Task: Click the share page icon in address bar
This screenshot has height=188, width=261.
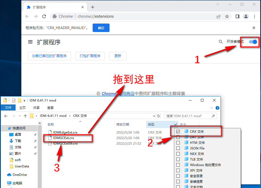Action: pos(219,16)
